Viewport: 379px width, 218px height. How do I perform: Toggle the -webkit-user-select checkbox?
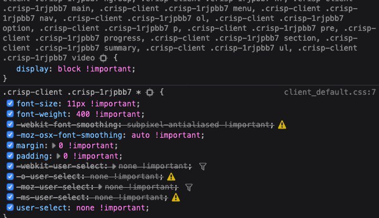[10, 166]
